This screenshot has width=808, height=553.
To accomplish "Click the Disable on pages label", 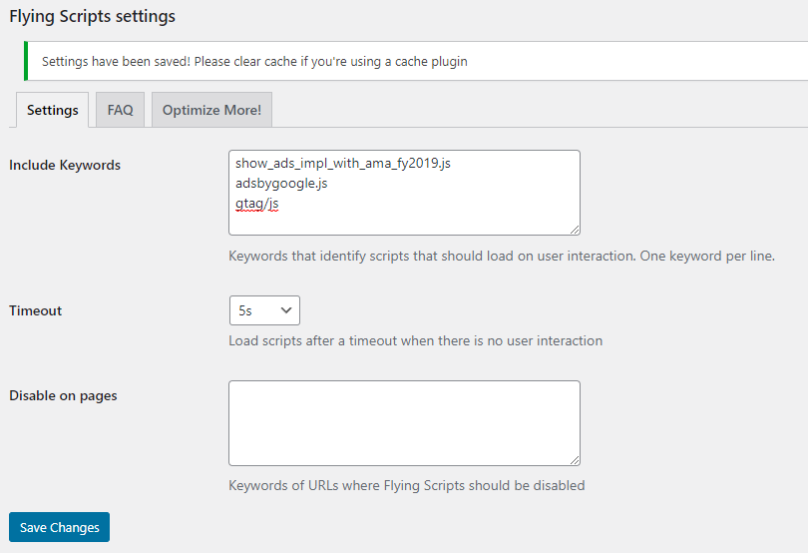I will tap(63, 395).
